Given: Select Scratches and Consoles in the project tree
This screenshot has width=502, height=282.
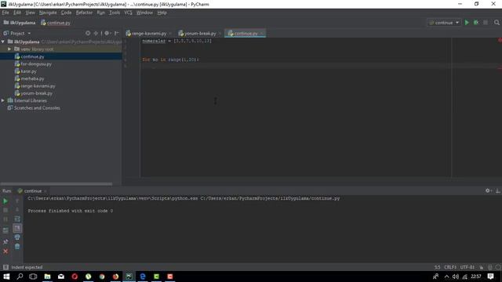Looking at the screenshot, I should pyautogui.click(x=37, y=108).
